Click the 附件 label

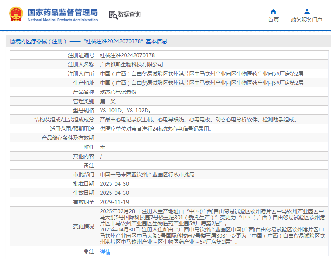click(89, 147)
